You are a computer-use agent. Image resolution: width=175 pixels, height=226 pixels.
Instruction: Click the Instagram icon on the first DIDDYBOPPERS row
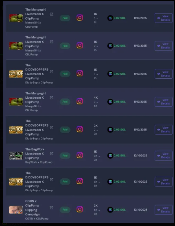click(80, 74)
